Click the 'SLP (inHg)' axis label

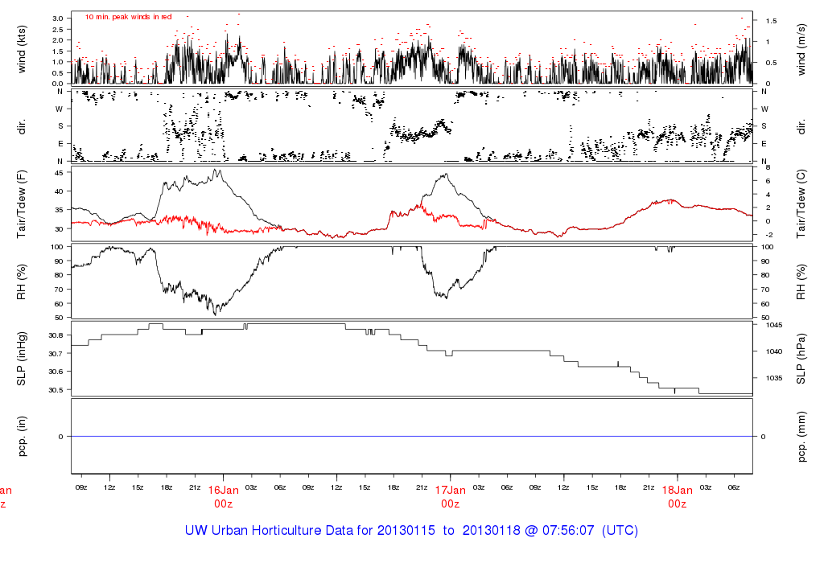click(x=22, y=359)
